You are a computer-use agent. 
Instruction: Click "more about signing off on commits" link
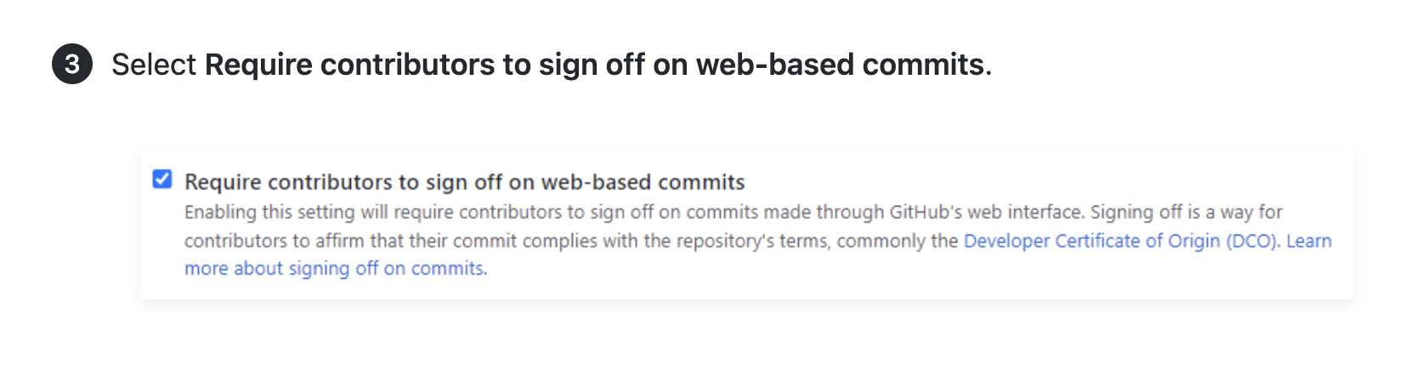[336, 269]
